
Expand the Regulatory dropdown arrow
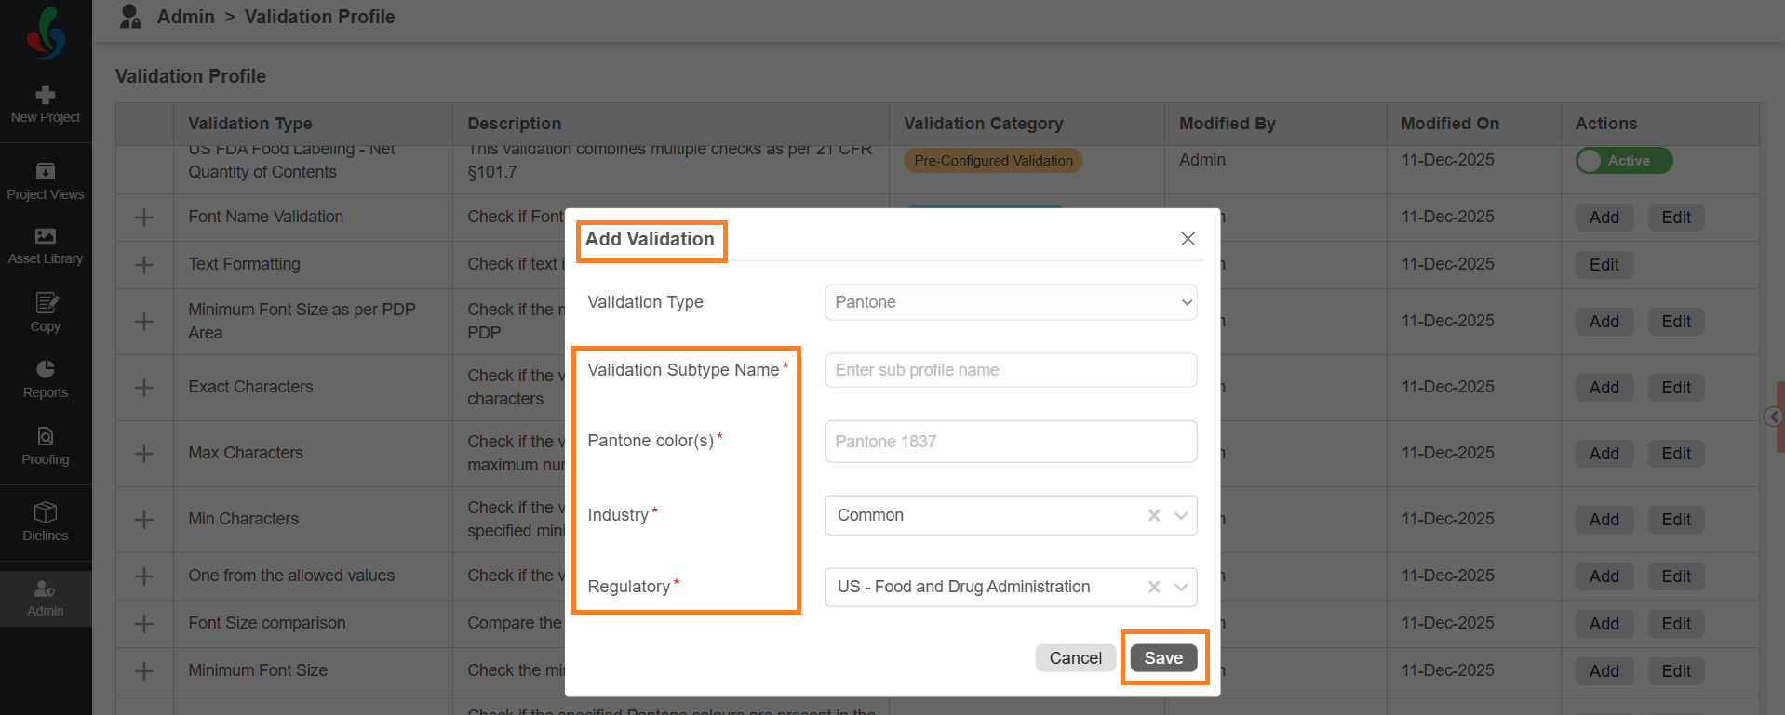pyautogui.click(x=1181, y=587)
